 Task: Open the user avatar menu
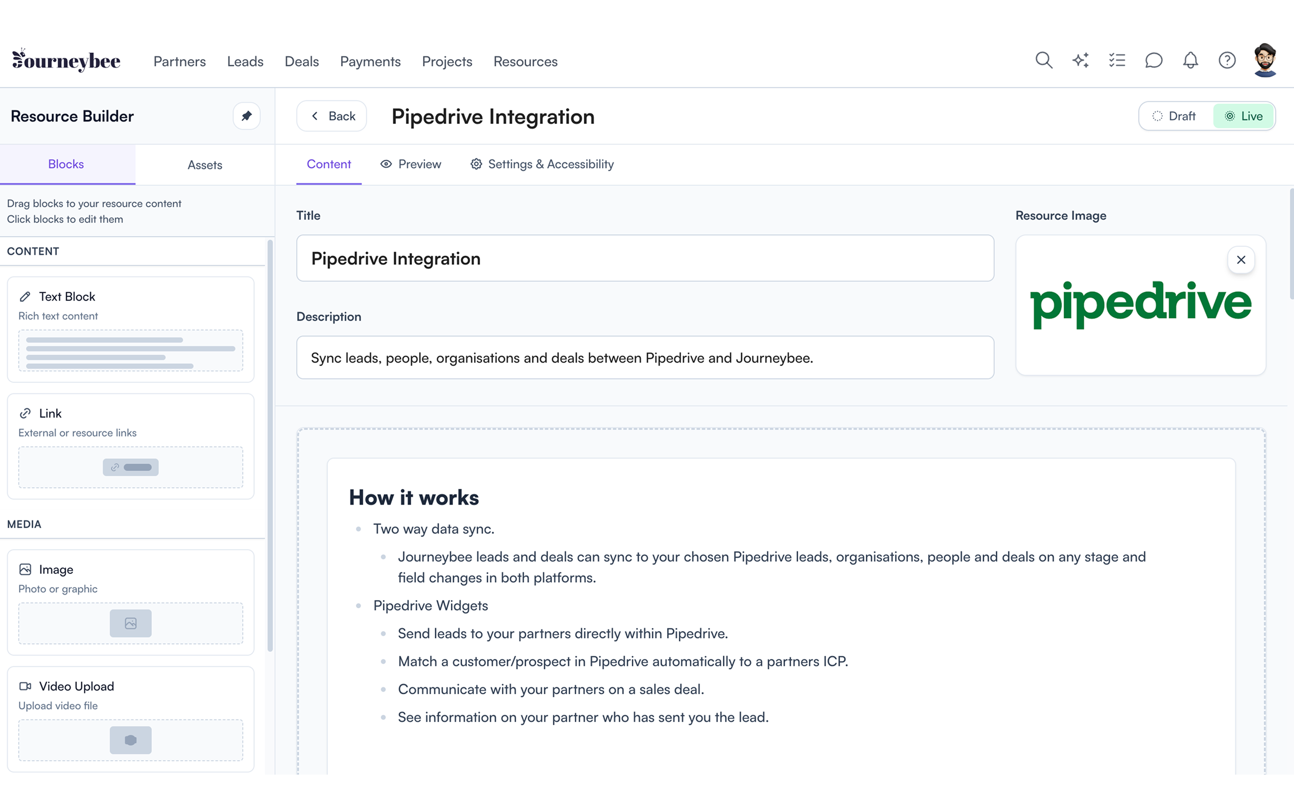tap(1265, 61)
